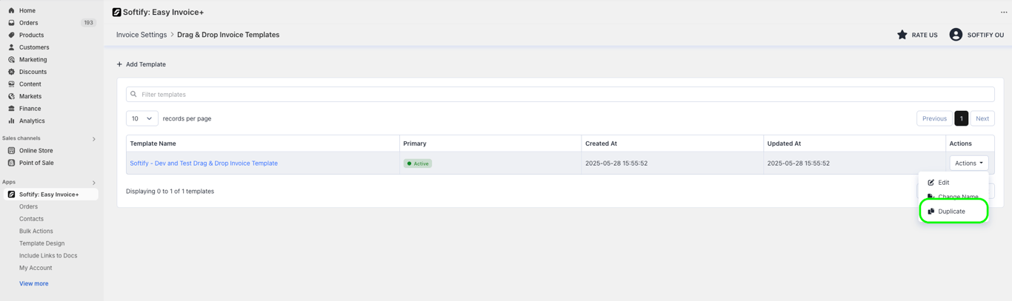Open the Softify Dev and Test template link

pos(204,163)
